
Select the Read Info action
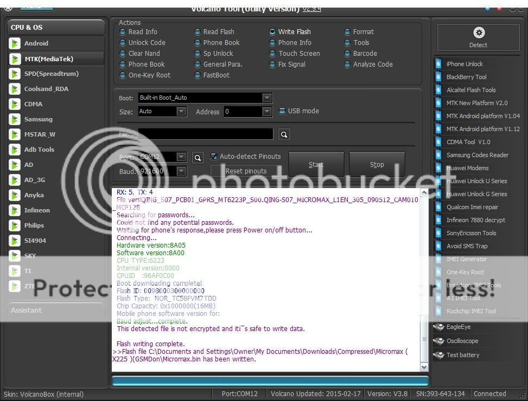pos(138,32)
